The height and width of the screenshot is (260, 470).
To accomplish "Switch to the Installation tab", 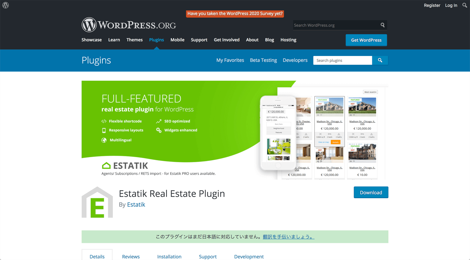I will click(x=169, y=257).
